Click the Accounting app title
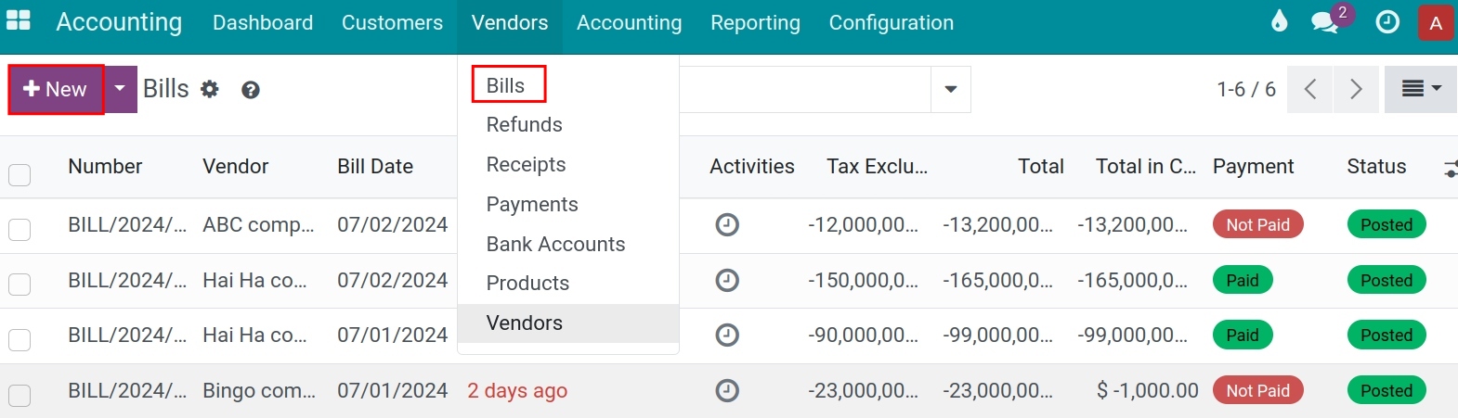Image resolution: width=1458 pixels, height=418 pixels. pyautogui.click(x=119, y=22)
